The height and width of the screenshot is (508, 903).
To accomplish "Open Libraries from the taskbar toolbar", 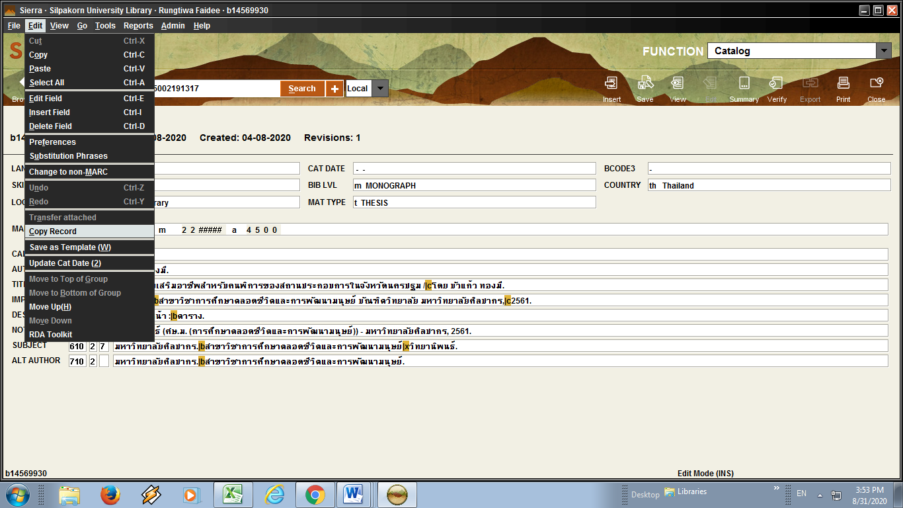I will click(x=686, y=491).
